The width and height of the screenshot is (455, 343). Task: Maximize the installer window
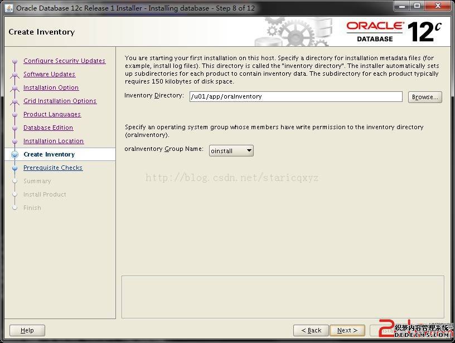pyautogui.click(x=417, y=7)
